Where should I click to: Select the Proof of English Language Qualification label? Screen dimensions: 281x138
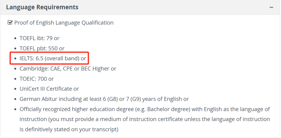click(64, 23)
